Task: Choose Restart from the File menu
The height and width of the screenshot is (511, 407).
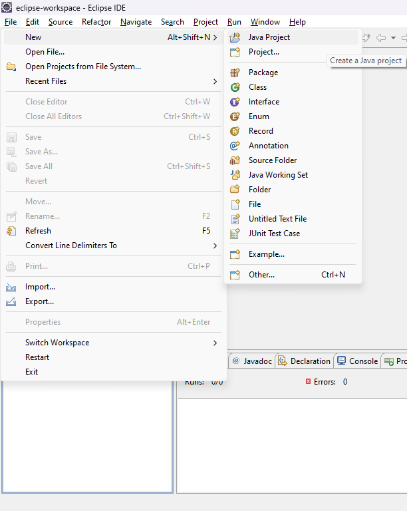Action: [x=112, y=357]
